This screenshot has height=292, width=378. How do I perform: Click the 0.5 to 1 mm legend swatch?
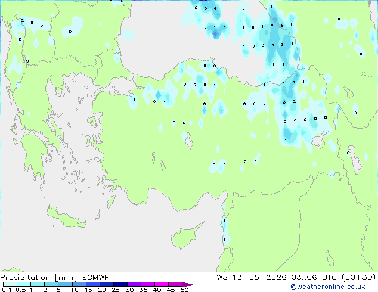pos(24,284)
